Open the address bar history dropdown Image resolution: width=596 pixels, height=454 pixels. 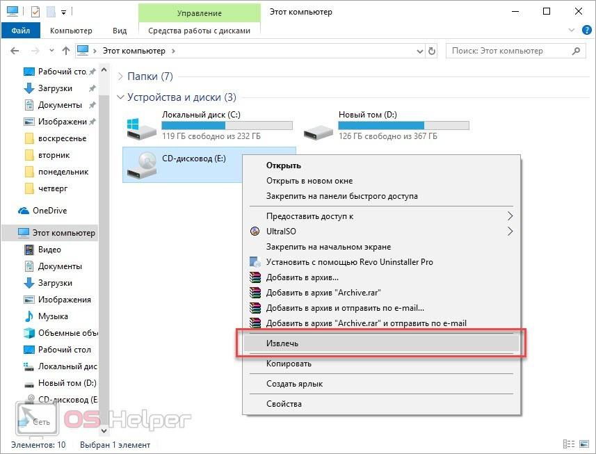[x=419, y=51]
